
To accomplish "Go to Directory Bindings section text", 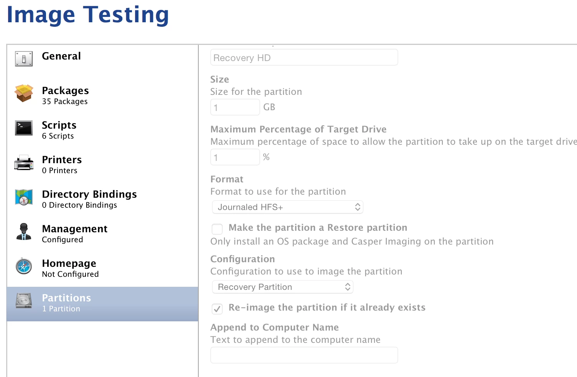I will pos(89,194).
